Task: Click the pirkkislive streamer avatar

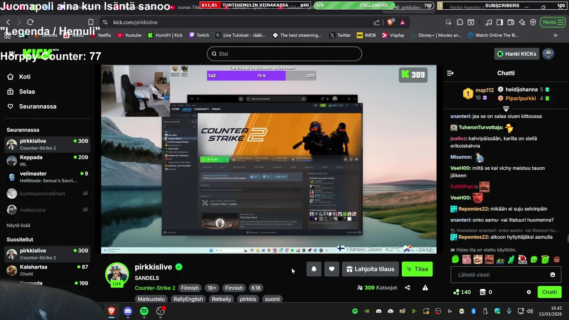Action: pos(117,274)
